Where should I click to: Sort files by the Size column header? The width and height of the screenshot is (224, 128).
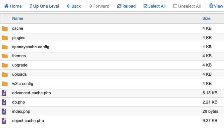[x=206, y=19]
